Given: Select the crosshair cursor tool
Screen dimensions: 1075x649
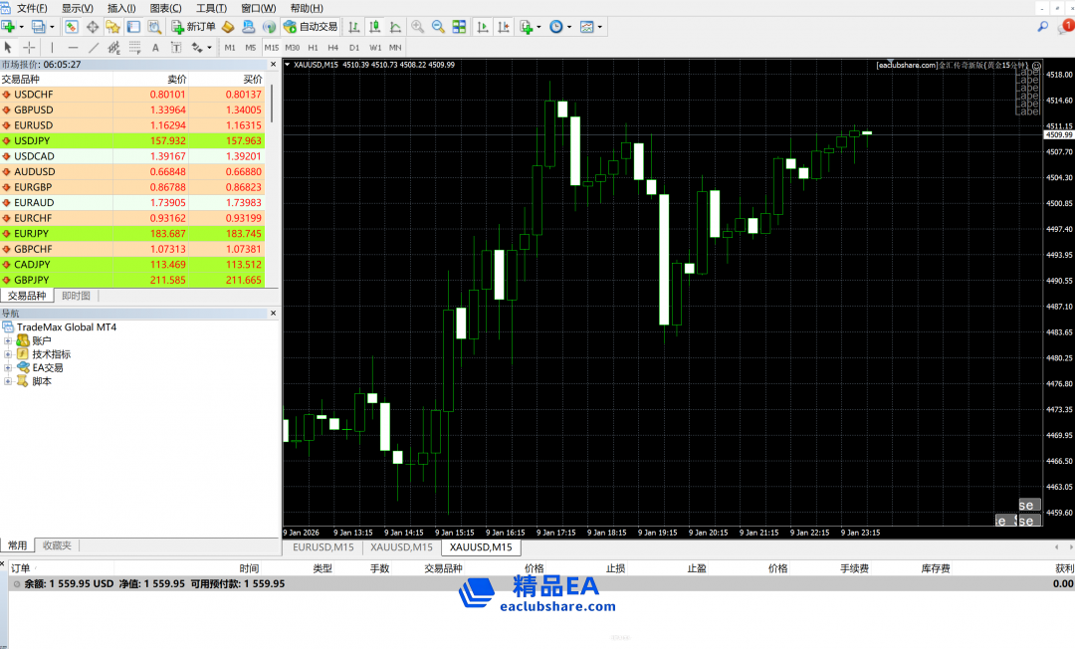Looking at the screenshot, I should click(x=29, y=47).
